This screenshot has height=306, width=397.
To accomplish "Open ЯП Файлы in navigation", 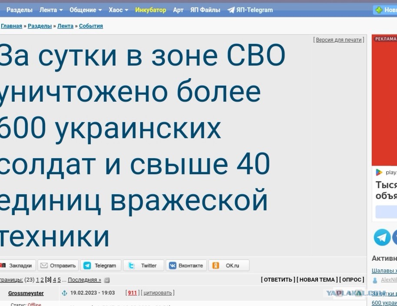I will click(205, 10).
